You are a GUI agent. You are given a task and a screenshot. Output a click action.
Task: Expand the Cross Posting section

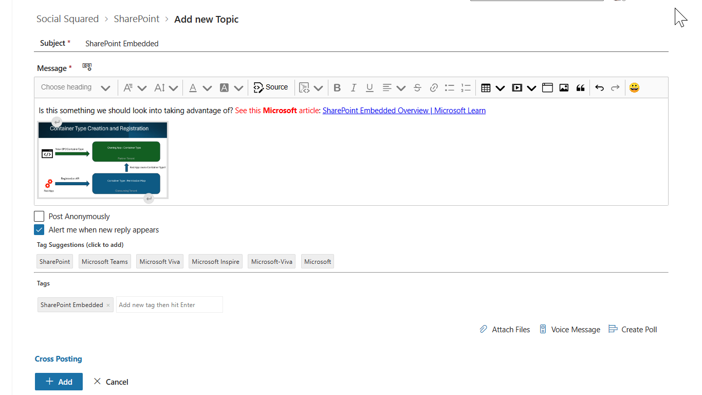tap(59, 359)
